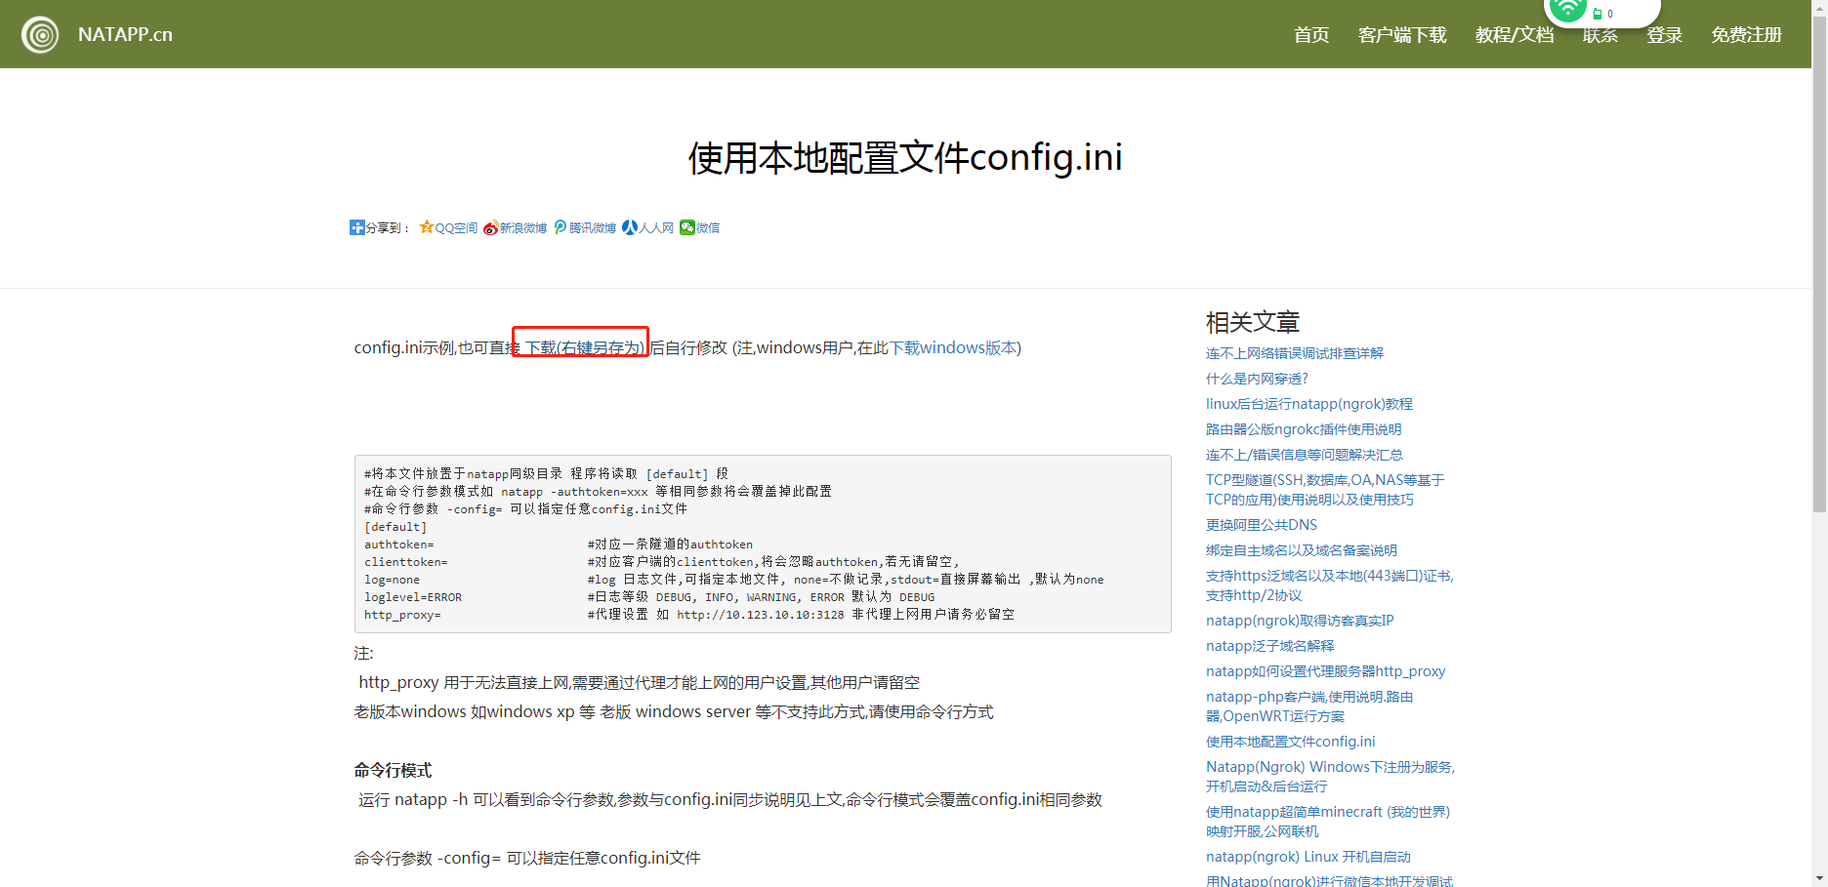1828x887 pixels.
Task: Share to 人人网 via its icon
Action: click(x=630, y=227)
